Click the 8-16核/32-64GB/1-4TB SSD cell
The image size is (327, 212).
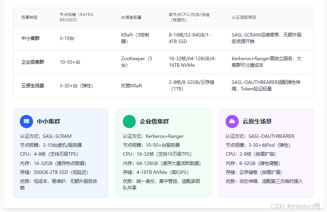(x=190, y=38)
